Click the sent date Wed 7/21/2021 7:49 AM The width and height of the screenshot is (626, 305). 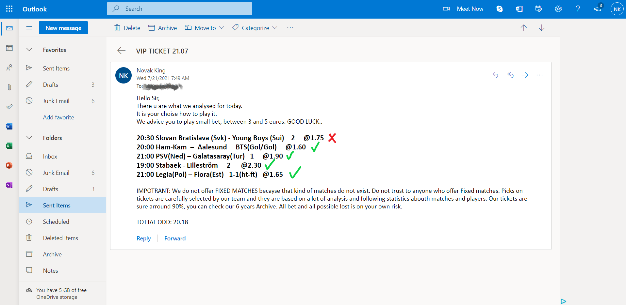click(x=163, y=78)
